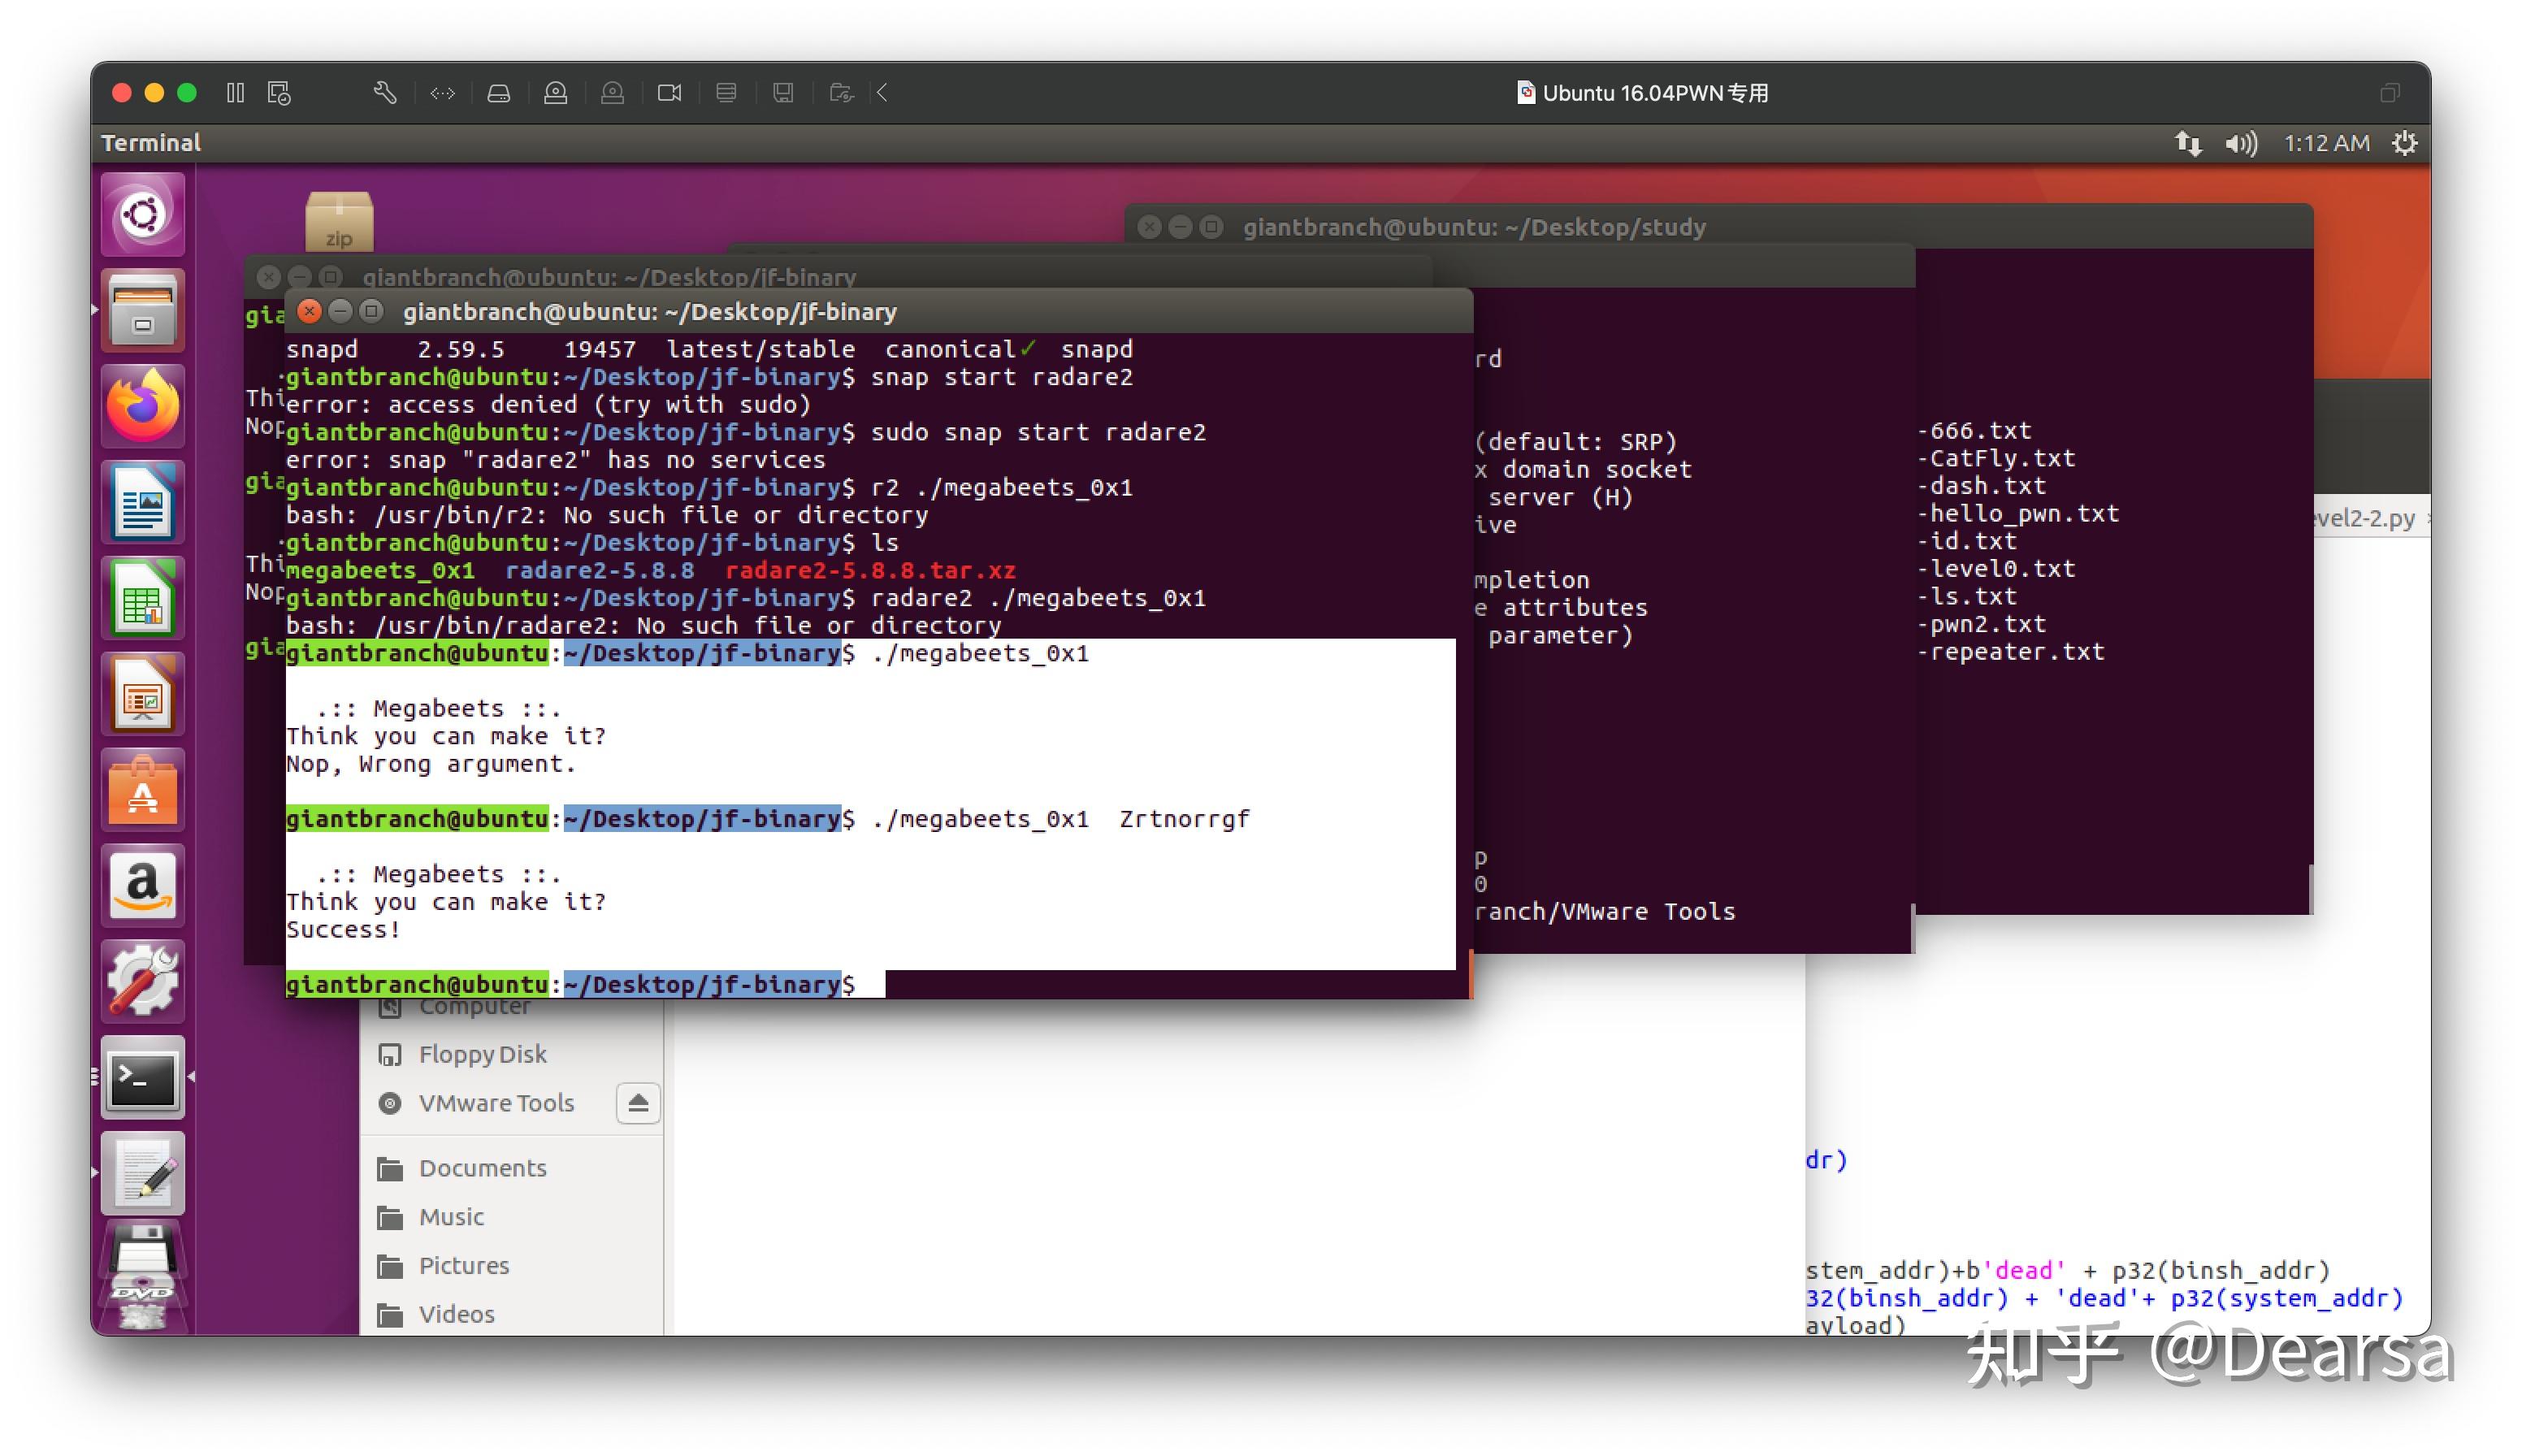2522x1456 pixels.
Task: Open LibreOffice Calc spreadsheet icon
Action: tap(142, 597)
